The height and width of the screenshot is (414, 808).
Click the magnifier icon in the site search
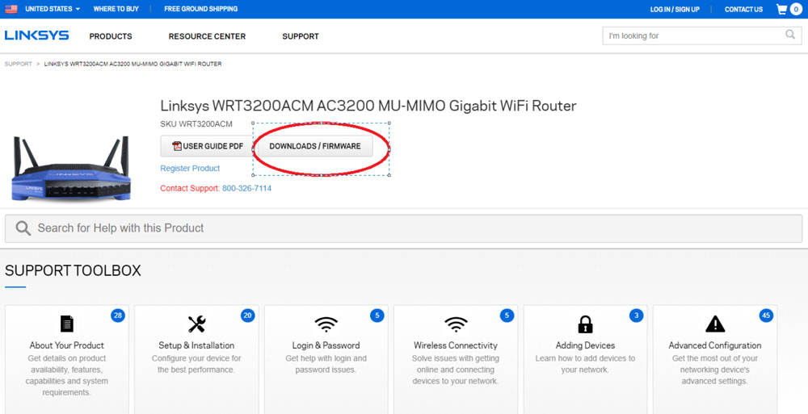point(790,35)
